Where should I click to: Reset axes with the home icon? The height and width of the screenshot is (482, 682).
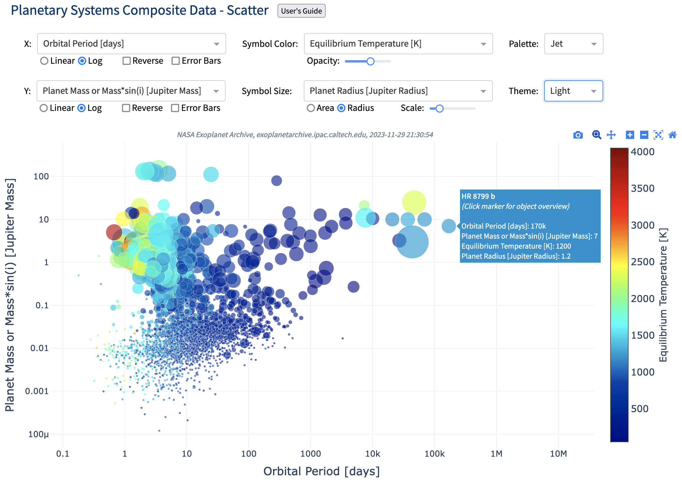click(x=673, y=135)
